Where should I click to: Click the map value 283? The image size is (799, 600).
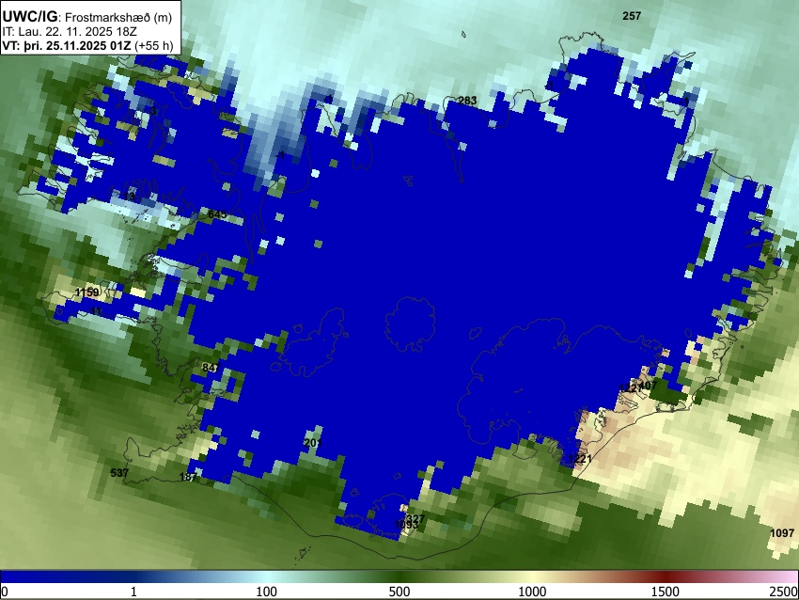[467, 101]
